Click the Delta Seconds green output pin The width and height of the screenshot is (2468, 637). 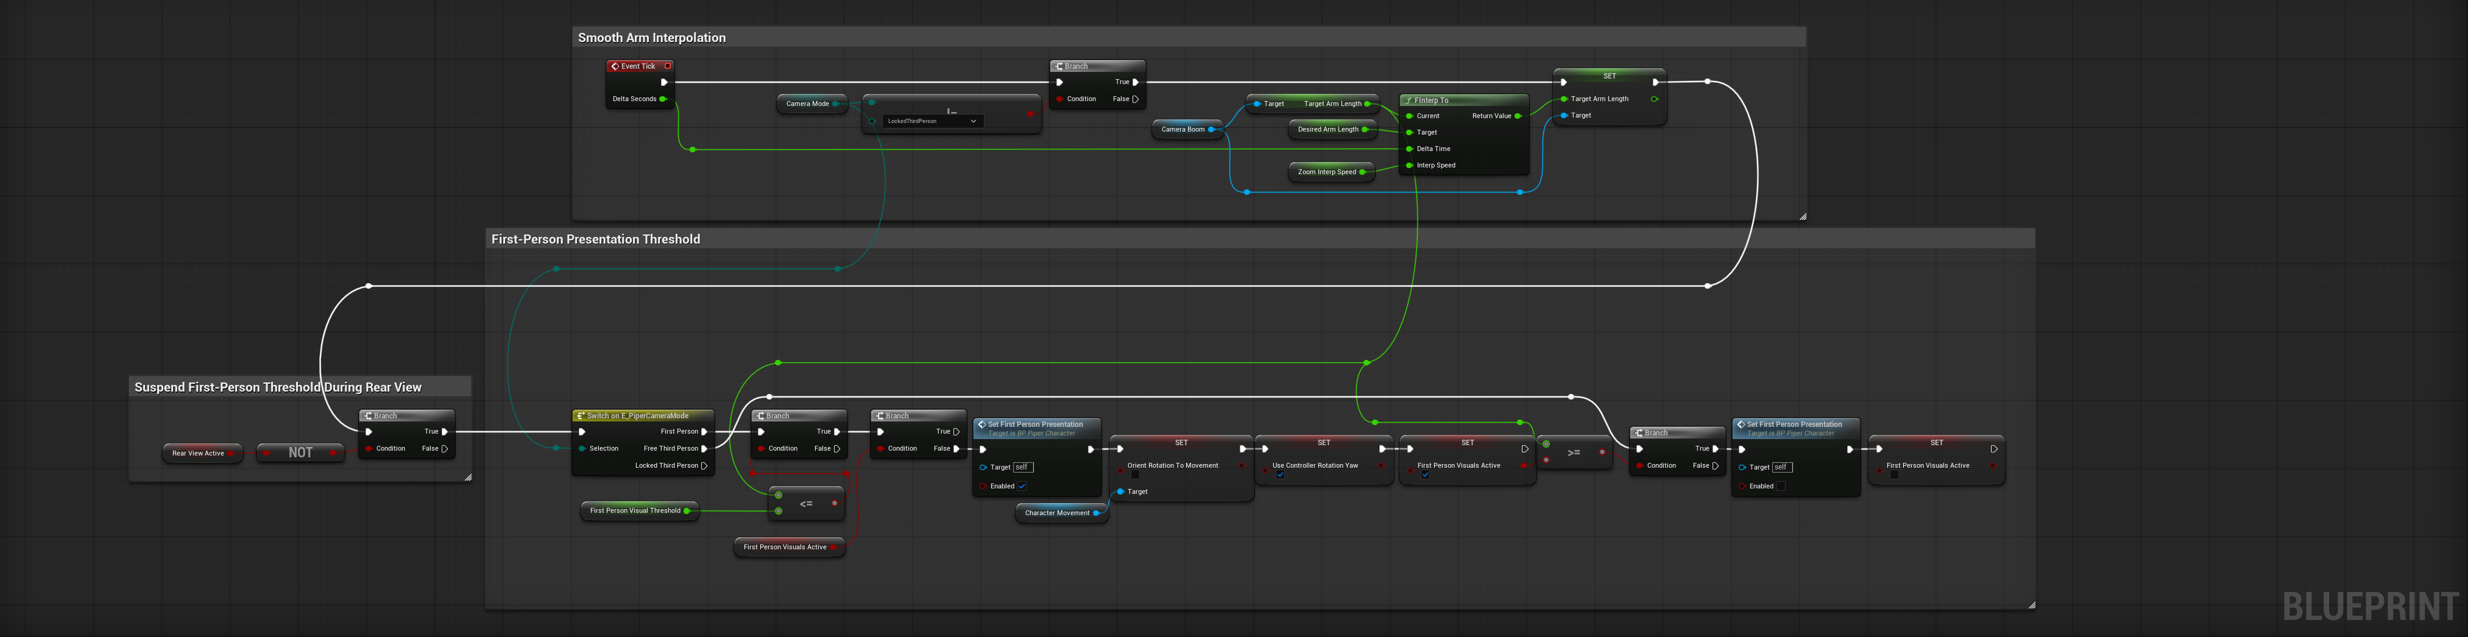point(663,99)
